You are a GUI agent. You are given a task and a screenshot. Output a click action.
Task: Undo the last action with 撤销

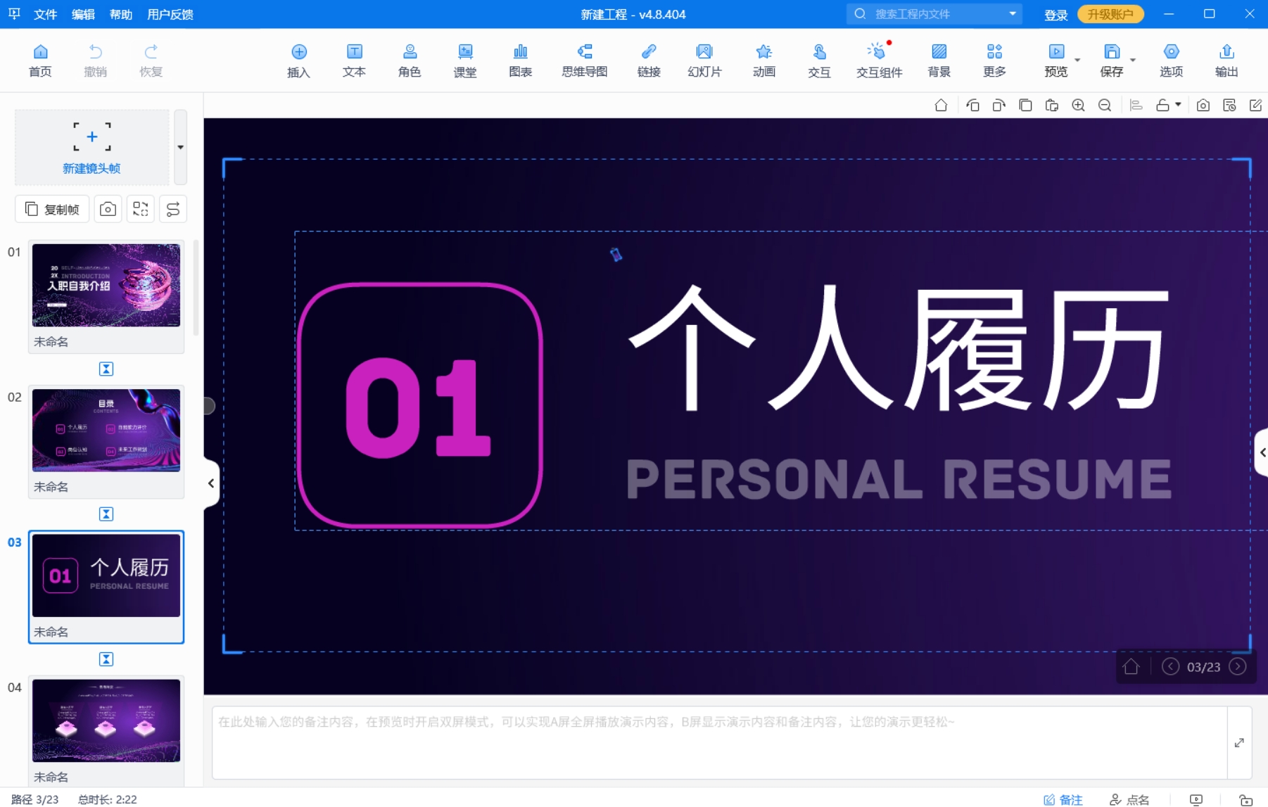click(96, 60)
